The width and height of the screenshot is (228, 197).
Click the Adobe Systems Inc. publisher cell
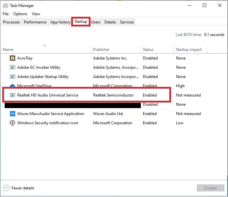[110, 58]
